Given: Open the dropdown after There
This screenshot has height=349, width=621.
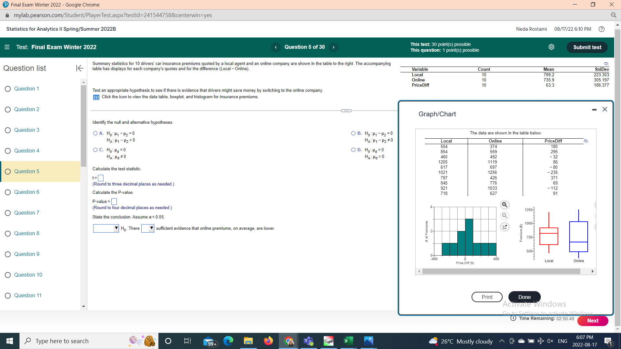Looking at the screenshot, I should [148, 228].
